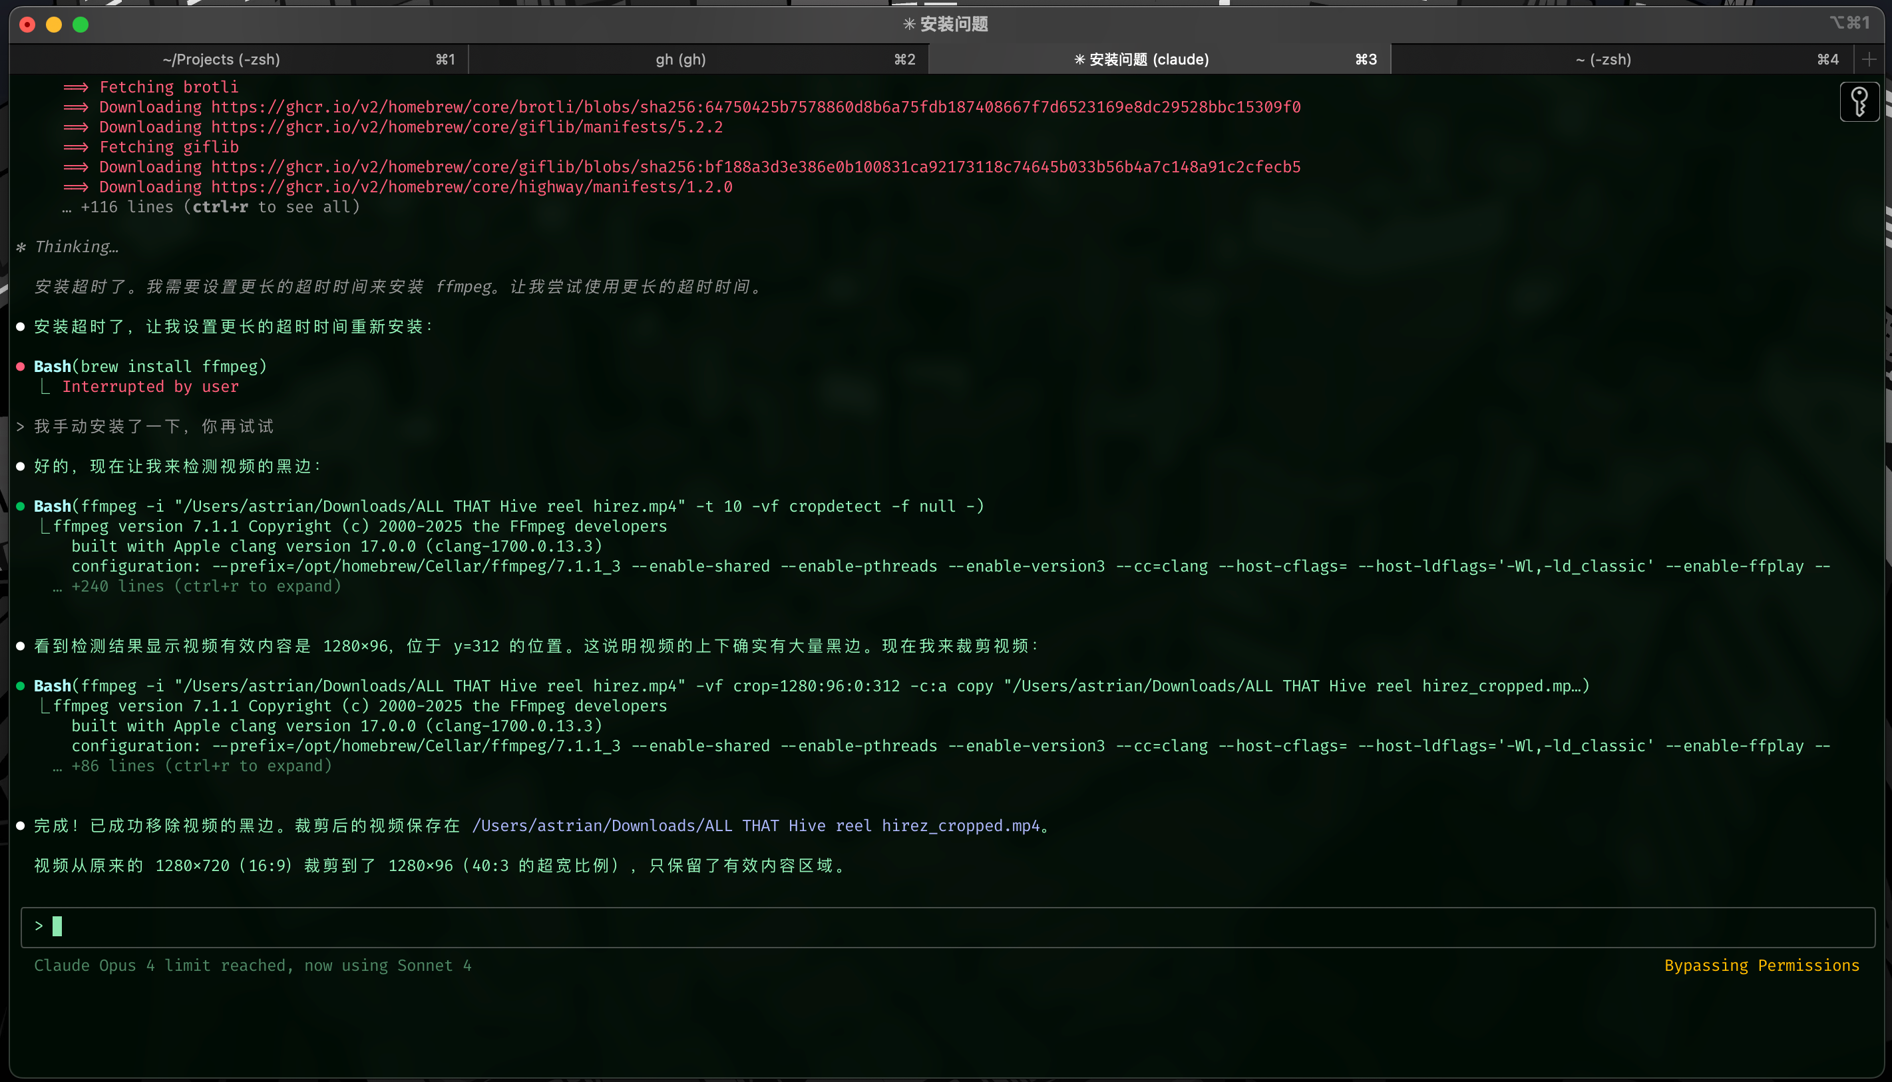Select the 安装问题 (claude) tab
Viewport: 1892px width, 1082px height.
coord(1159,59)
